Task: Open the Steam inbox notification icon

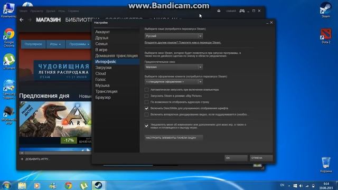Action: [219, 11]
